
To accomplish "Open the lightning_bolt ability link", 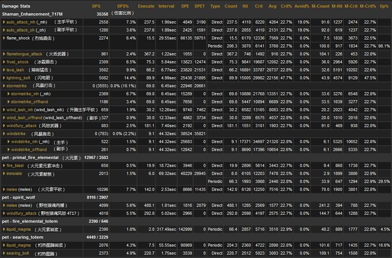I will coord(18,78).
